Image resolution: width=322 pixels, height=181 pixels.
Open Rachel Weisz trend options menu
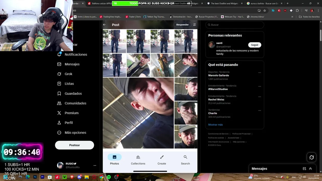260,97
